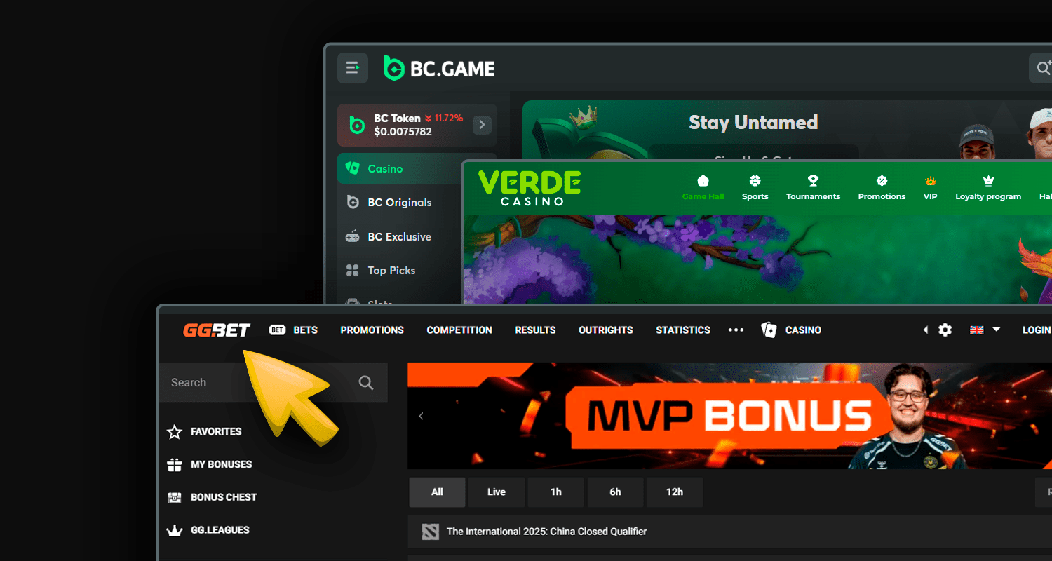View Loyalty program in Verde Casino
The width and height of the screenshot is (1052, 561).
[988, 188]
